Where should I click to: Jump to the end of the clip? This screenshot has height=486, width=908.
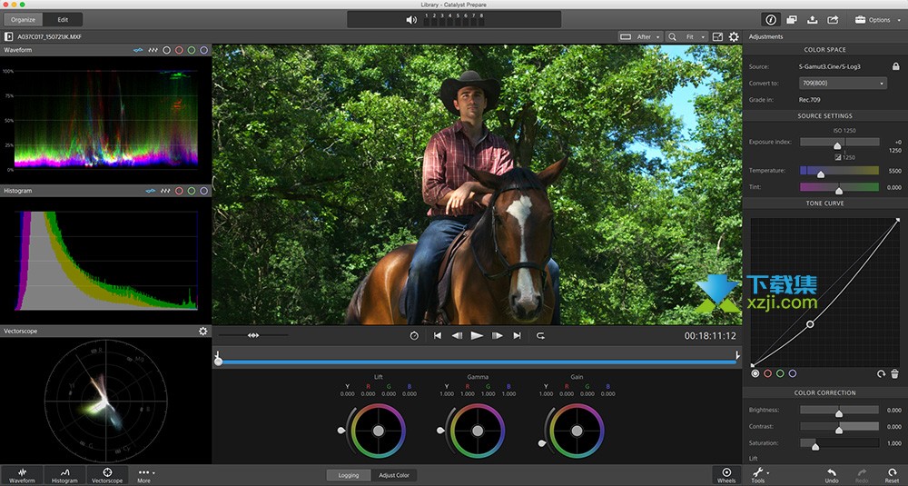click(x=518, y=336)
